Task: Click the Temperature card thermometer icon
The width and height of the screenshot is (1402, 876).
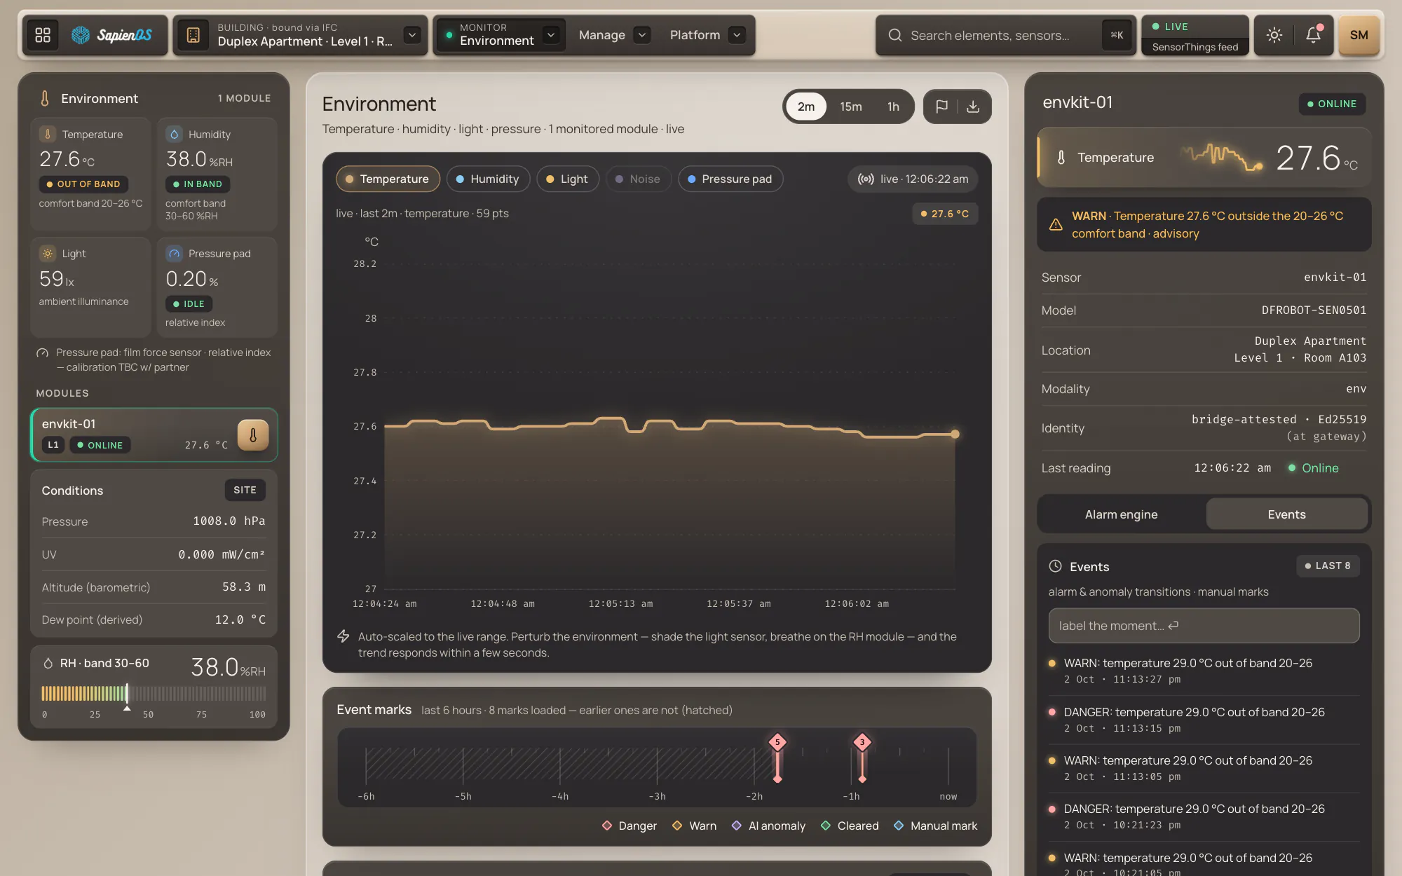Action: coord(48,134)
